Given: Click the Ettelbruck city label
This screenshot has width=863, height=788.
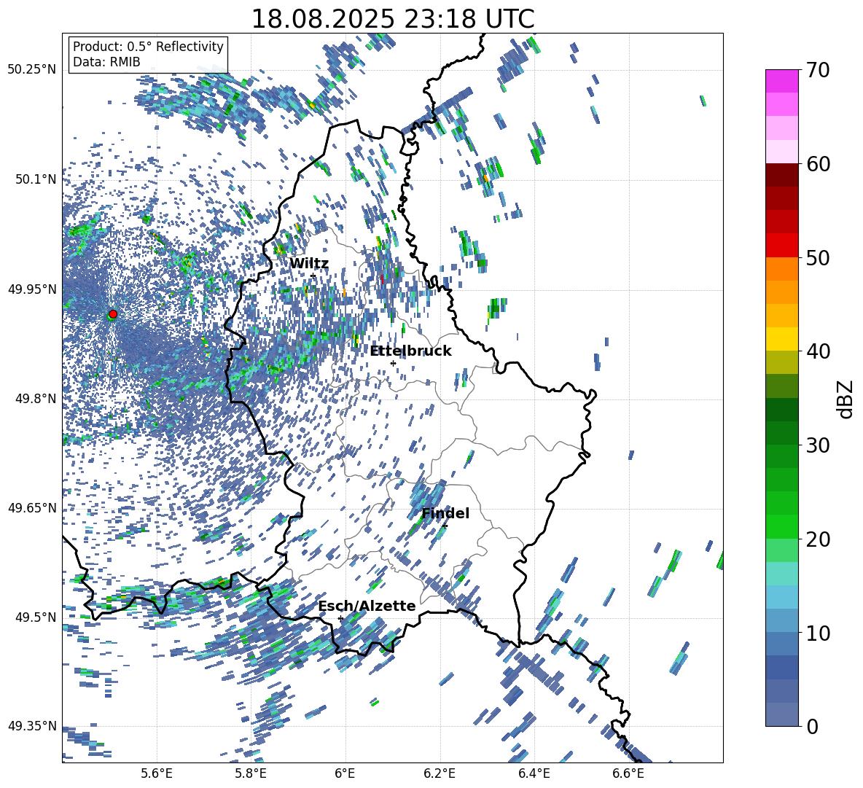Looking at the screenshot, I should (x=410, y=351).
